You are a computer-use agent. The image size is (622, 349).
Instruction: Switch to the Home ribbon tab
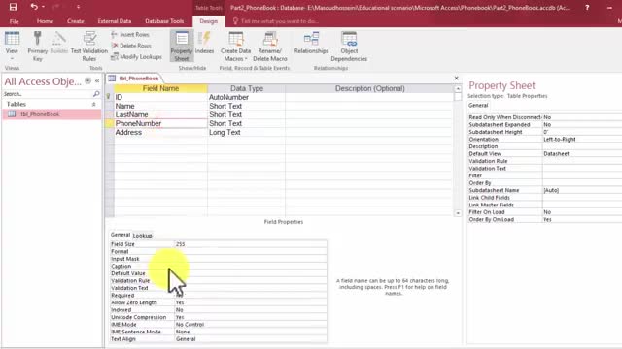tap(45, 21)
